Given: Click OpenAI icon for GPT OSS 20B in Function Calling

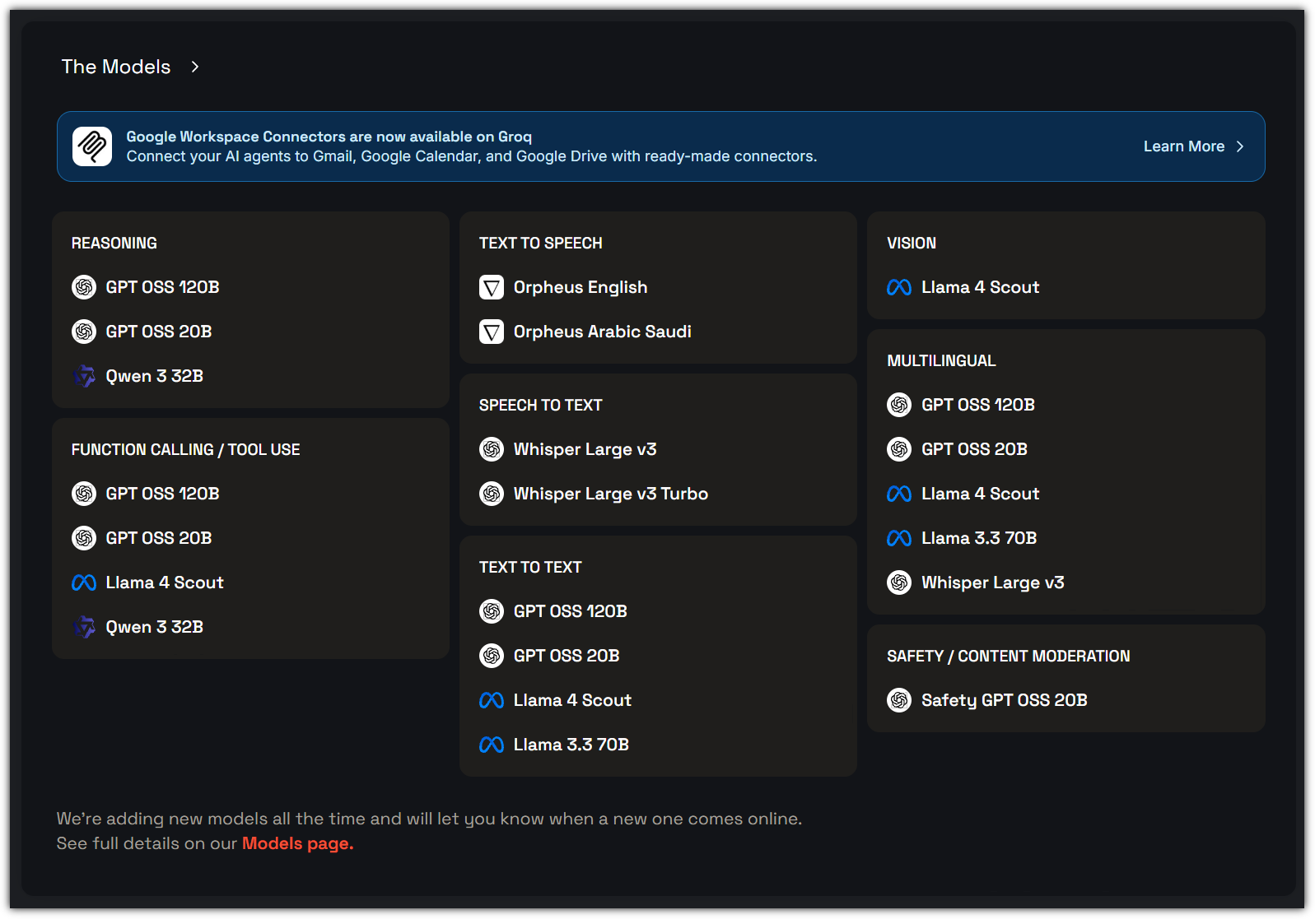Looking at the screenshot, I should 84,538.
